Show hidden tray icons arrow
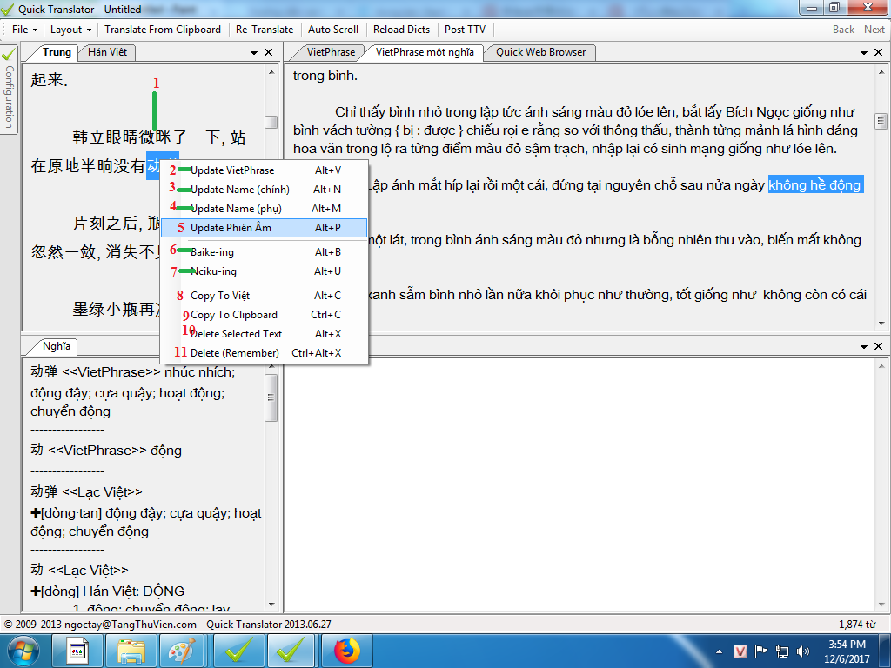 (x=720, y=651)
